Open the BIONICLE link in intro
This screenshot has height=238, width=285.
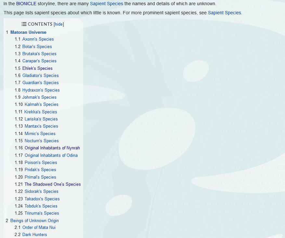(26, 4)
